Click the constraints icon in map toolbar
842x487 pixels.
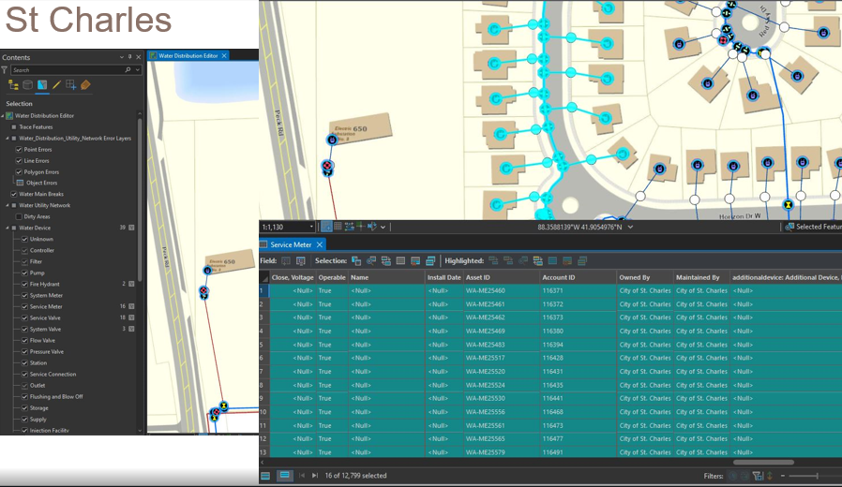(349, 227)
